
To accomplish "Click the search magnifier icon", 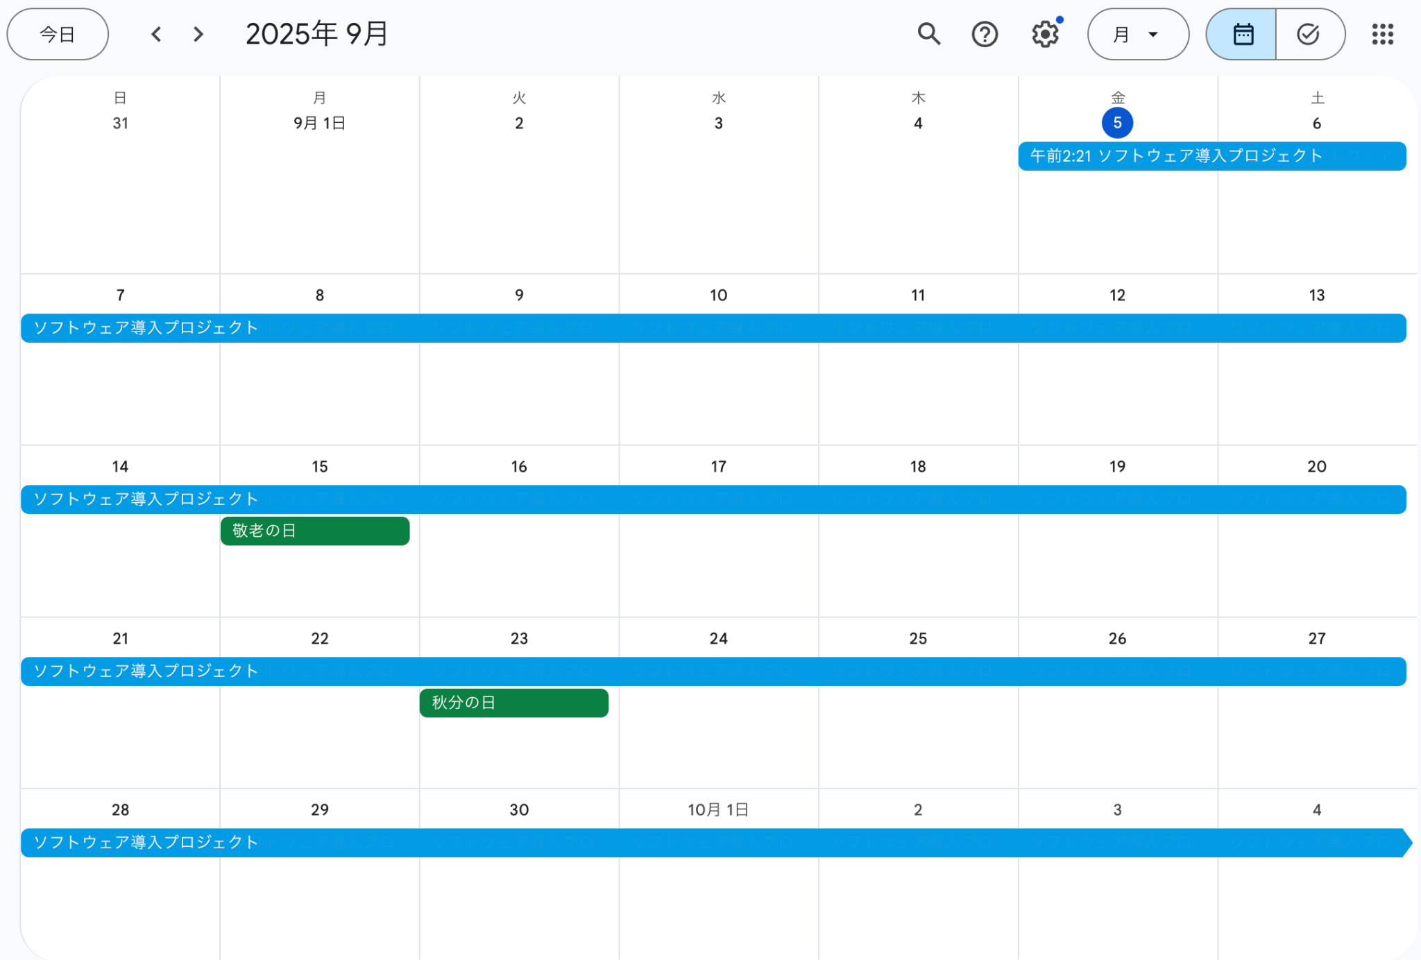I will [x=928, y=34].
